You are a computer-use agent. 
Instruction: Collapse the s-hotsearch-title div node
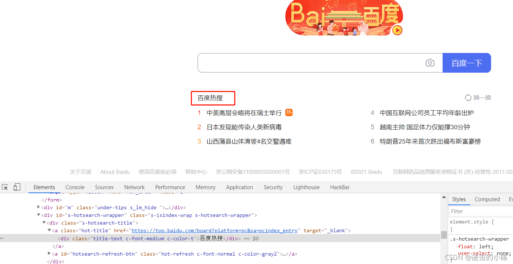pyautogui.click(x=44, y=222)
